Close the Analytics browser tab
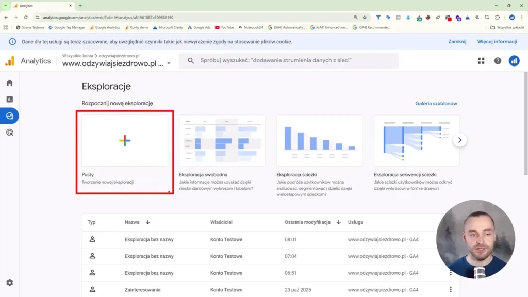 pyautogui.click(x=70, y=6)
